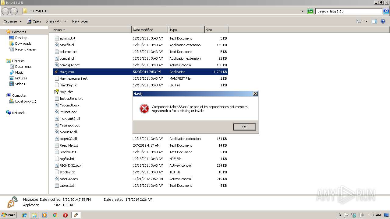Open the Documents library
Screen dimensions: 390x219
coord(23,67)
